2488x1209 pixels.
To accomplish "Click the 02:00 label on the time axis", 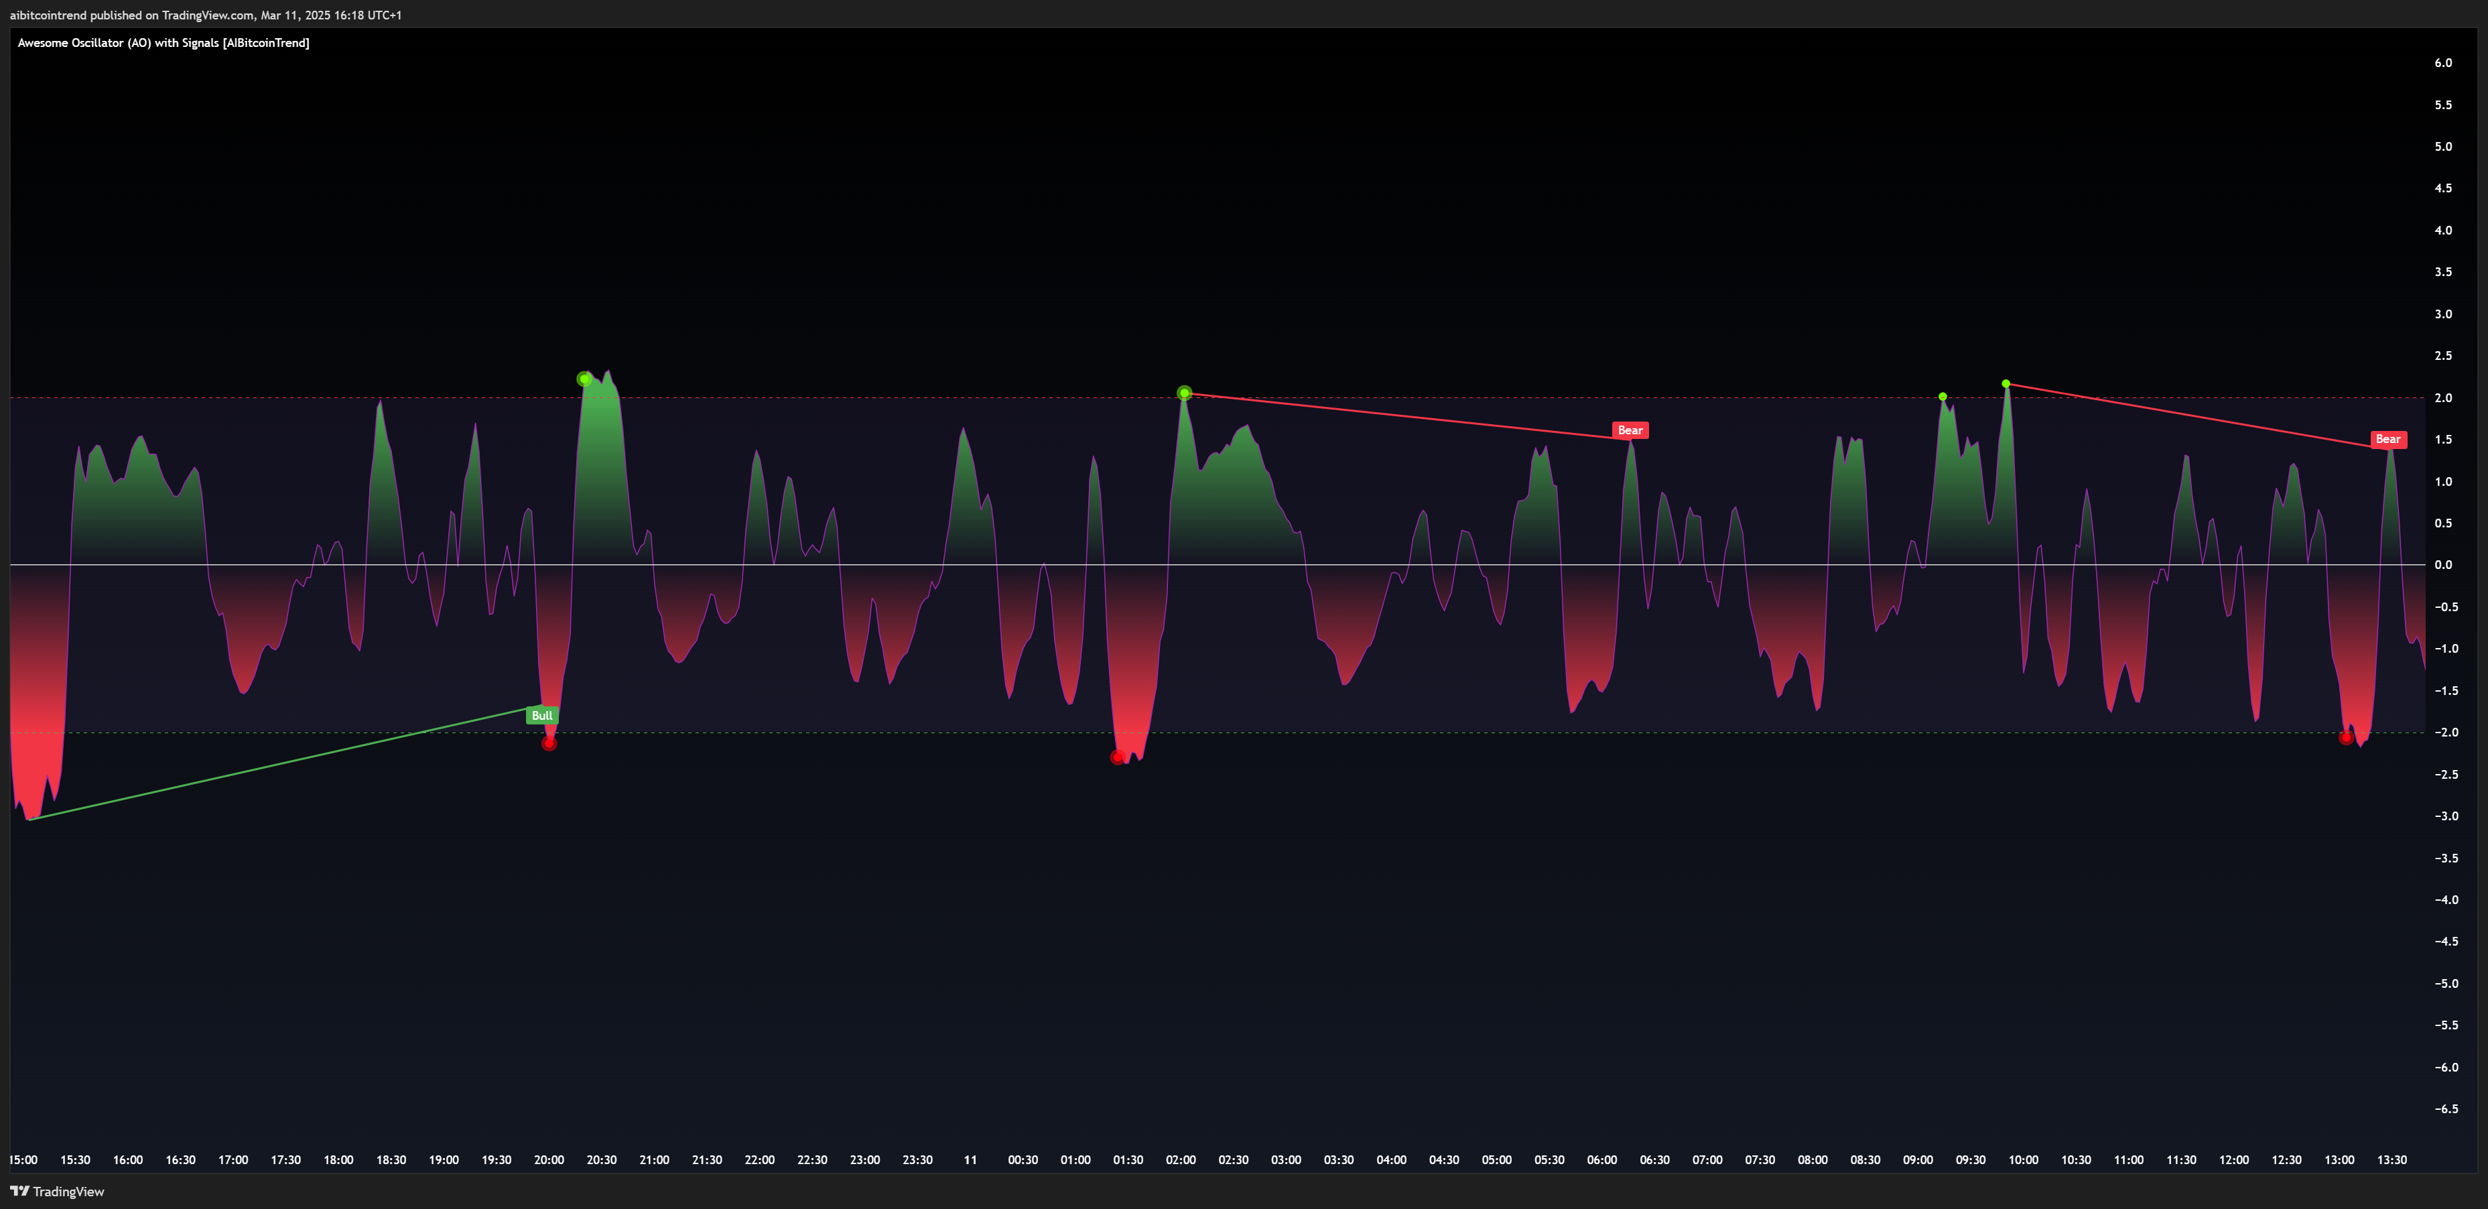I will tap(1180, 1160).
